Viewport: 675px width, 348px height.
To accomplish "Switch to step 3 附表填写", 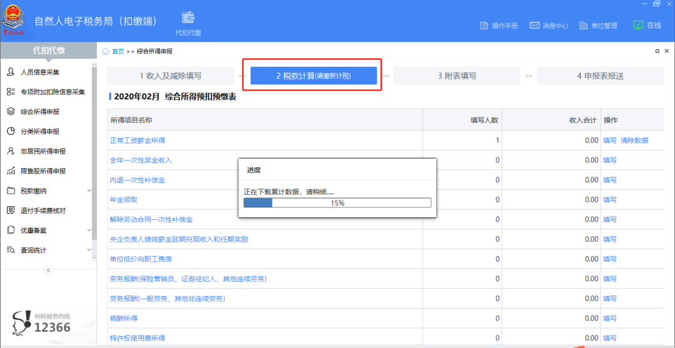I will click(457, 76).
